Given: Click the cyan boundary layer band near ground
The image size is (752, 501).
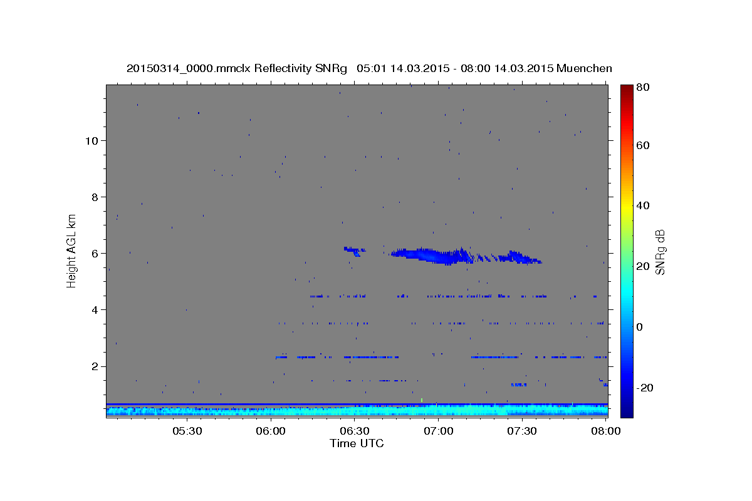Looking at the screenshot, I should (357, 410).
